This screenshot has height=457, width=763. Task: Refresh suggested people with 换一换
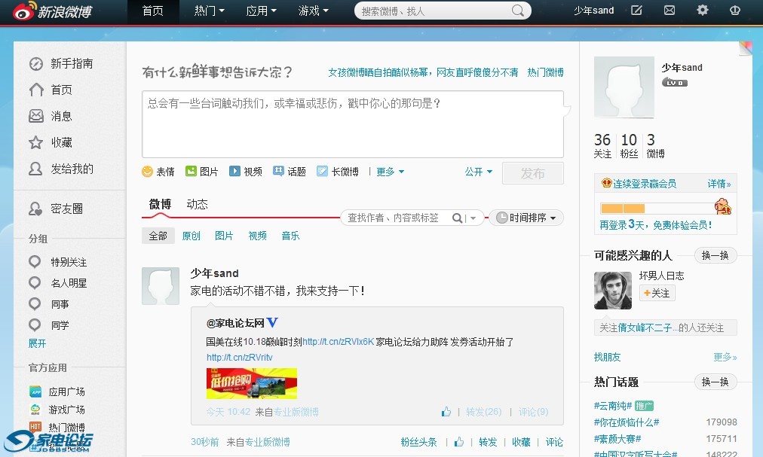click(x=716, y=255)
